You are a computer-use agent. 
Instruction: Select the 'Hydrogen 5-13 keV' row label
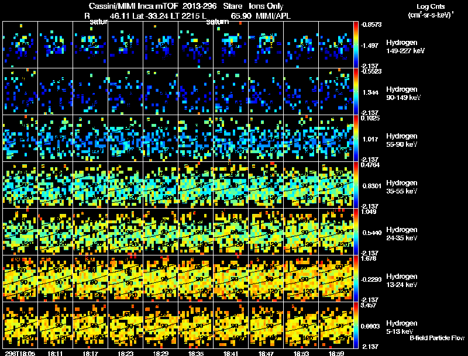point(402,327)
